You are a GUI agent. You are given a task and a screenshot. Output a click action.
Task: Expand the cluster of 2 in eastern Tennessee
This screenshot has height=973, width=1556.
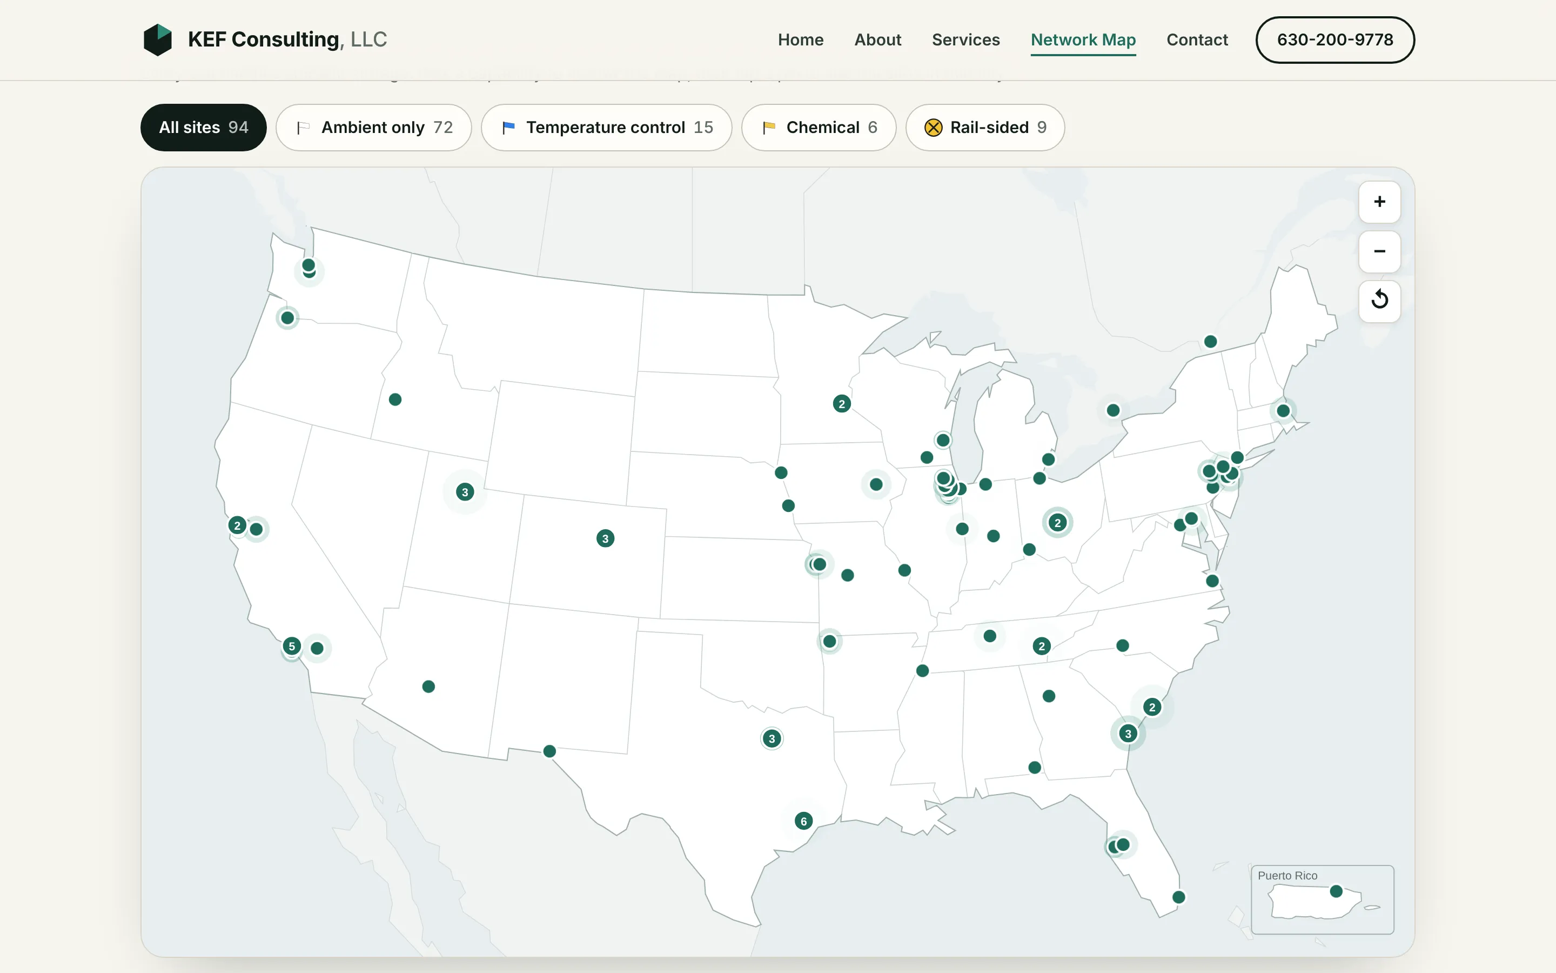(x=1042, y=646)
